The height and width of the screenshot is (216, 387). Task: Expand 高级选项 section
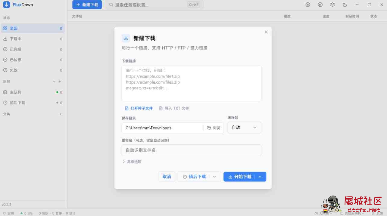click(x=132, y=162)
